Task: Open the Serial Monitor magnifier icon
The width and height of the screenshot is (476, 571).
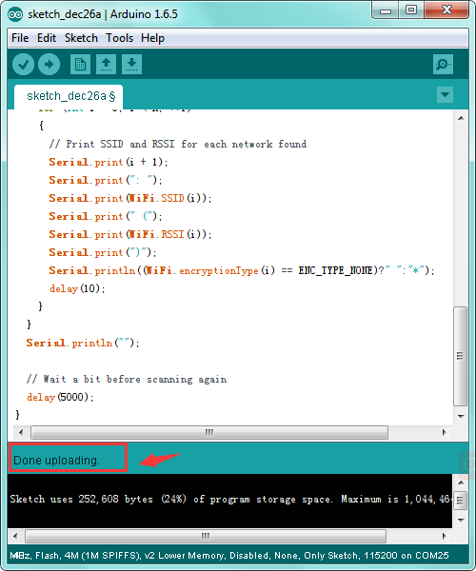Action: (x=443, y=65)
